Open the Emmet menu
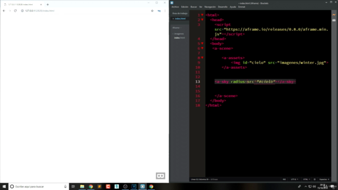Viewport: 338px width, 190px height. (242, 7)
